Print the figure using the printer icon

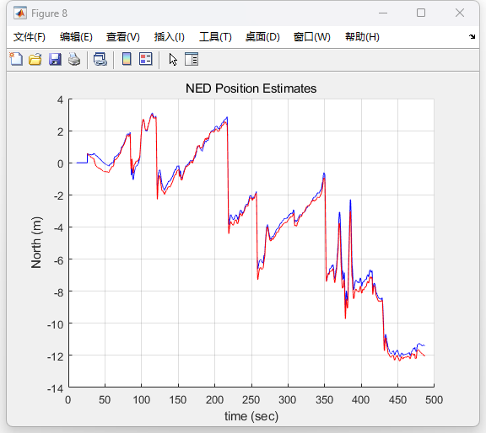(x=74, y=59)
